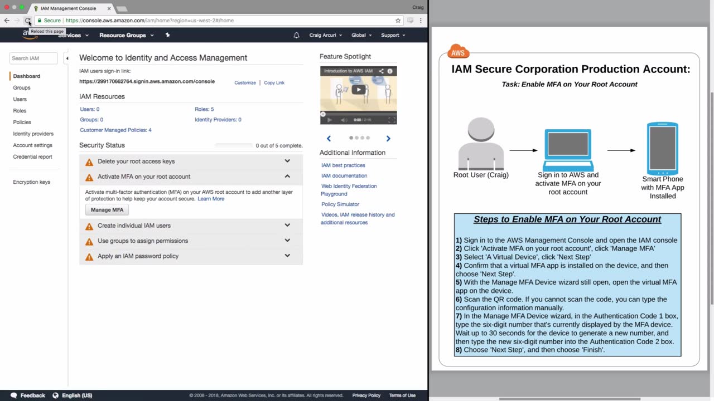Image resolution: width=714 pixels, height=401 pixels.
Task: Click the Customize sign-in link
Action: pos(245,83)
